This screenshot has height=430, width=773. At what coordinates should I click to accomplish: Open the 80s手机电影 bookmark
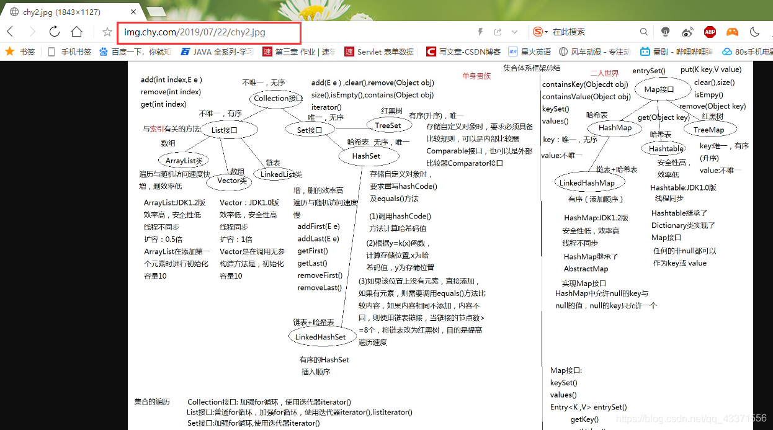pos(748,52)
